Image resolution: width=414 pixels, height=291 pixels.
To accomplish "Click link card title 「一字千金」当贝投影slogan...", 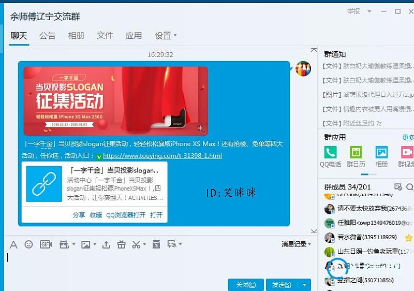I will pyautogui.click(x=113, y=170).
